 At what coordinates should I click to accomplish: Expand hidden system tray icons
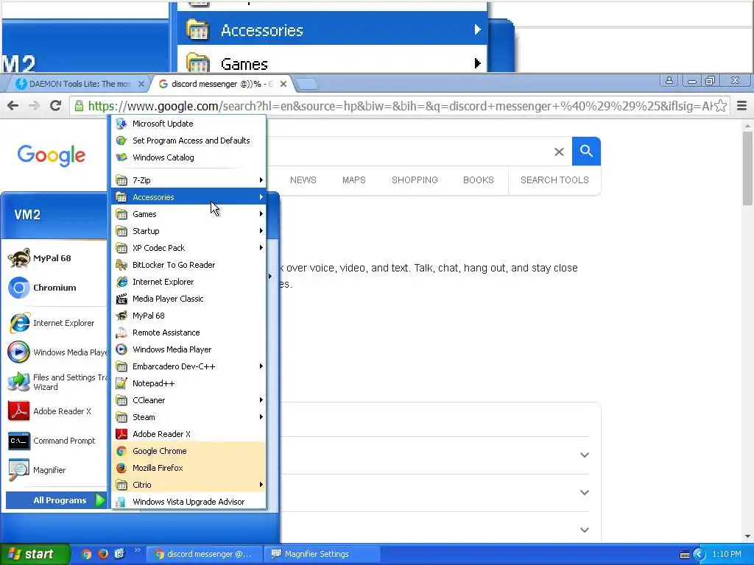tap(700, 555)
